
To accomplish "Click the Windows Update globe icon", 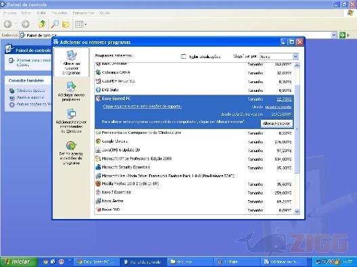I will 12,91.
